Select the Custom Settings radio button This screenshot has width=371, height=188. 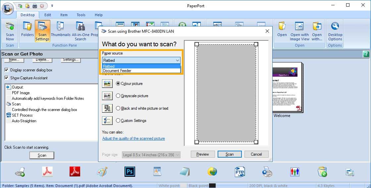(x=118, y=121)
